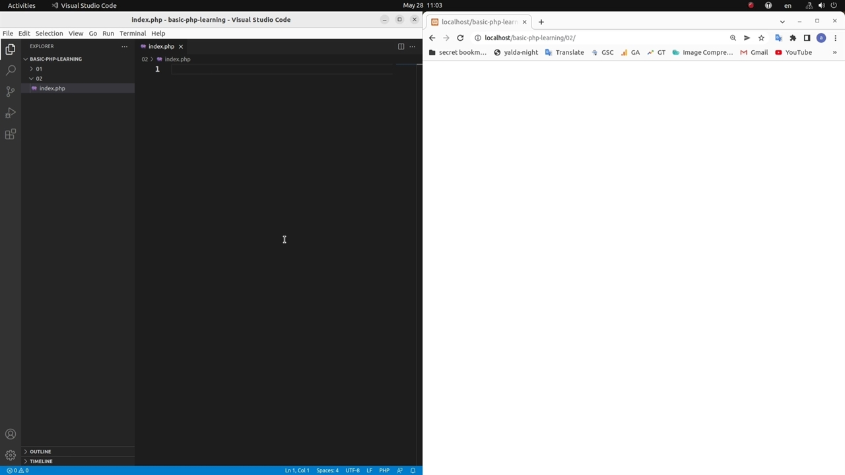Screen dimensions: 845x475
Task: Open the YouTube bookmark
Action: pos(793,52)
